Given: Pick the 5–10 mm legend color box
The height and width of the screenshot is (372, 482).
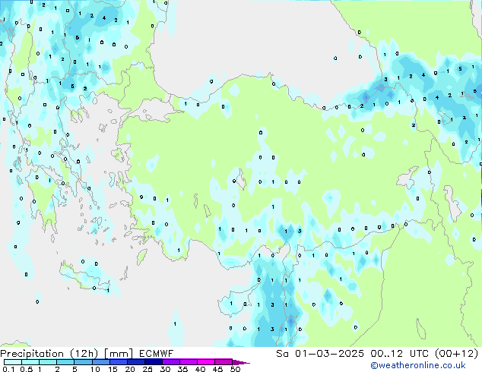Looking at the screenshot, I should (83, 362).
